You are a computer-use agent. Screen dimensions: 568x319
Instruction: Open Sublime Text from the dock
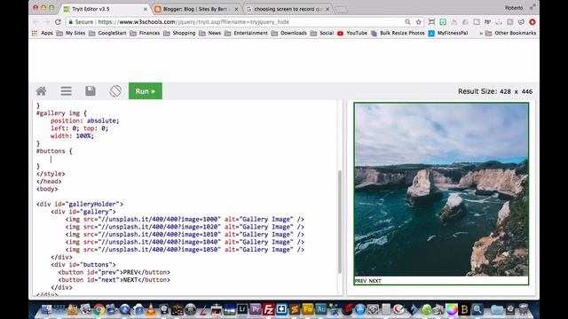(295, 309)
